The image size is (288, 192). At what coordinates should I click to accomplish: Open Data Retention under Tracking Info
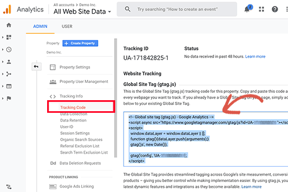click(x=73, y=120)
